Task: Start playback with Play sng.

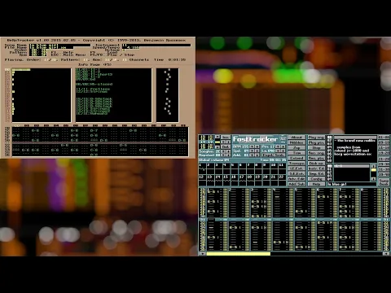Action: click(x=316, y=137)
